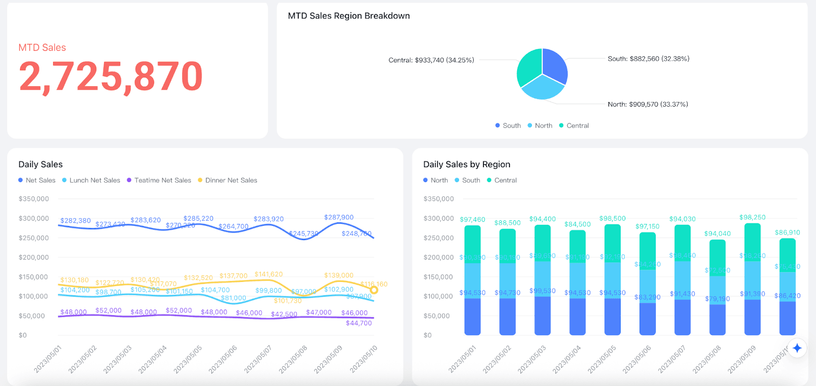Image resolution: width=816 pixels, height=386 pixels.
Task: Click the 2023/05/06 bar's North segment
Action: [x=648, y=319]
